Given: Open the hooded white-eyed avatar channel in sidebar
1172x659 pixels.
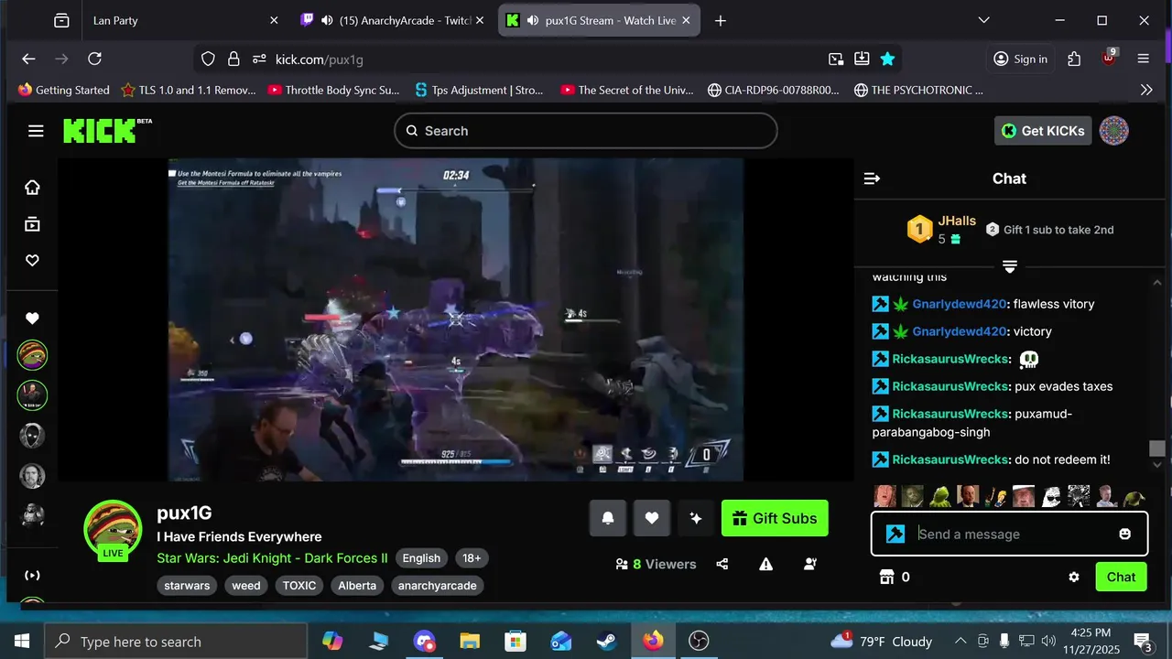Looking at the screenshot, I should coord(32,436).
